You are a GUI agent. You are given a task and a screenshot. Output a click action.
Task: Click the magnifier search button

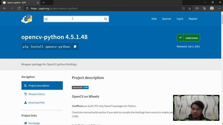click(x=106, y=19)
